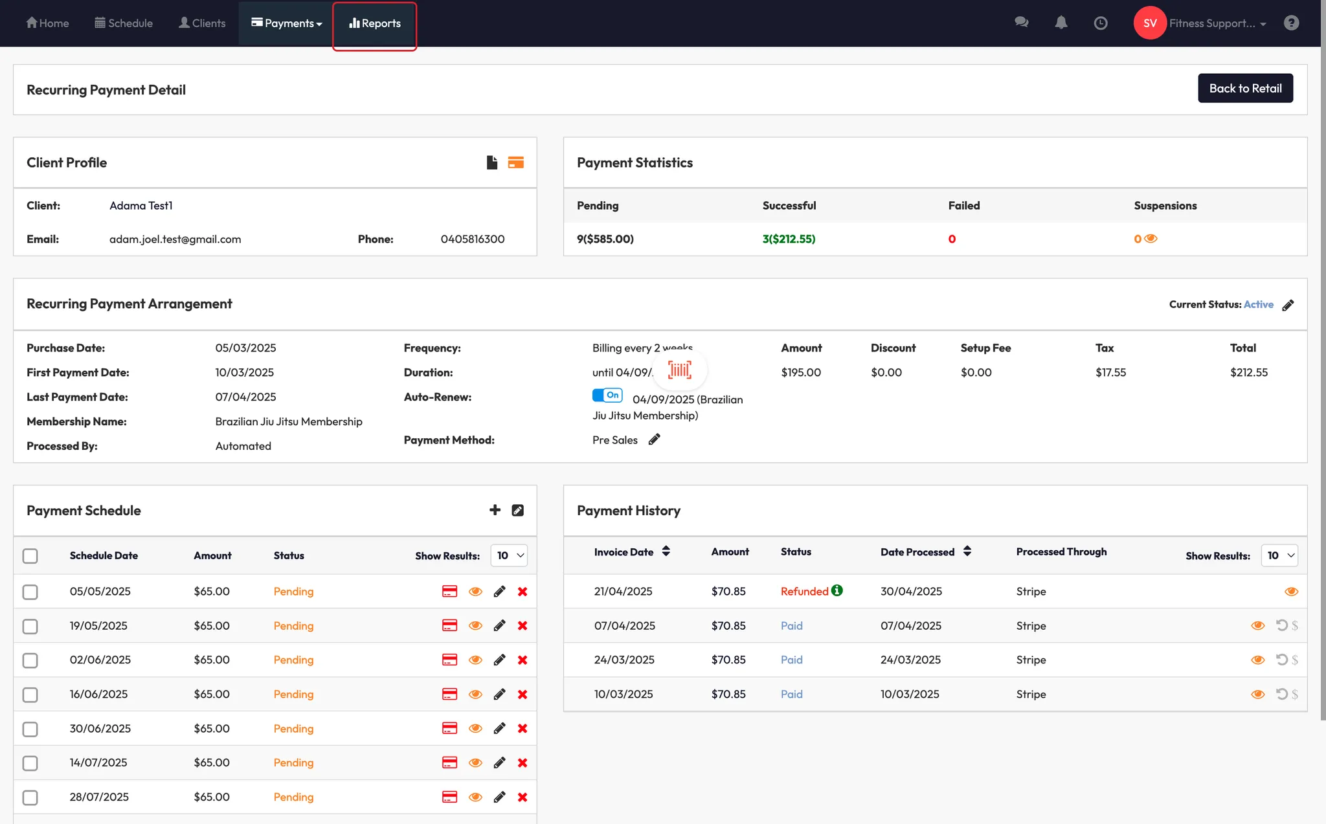This screenshot has height=824, width=1326.
Task: Click the orange card icon in Client Profile
Action: point(516,162)
